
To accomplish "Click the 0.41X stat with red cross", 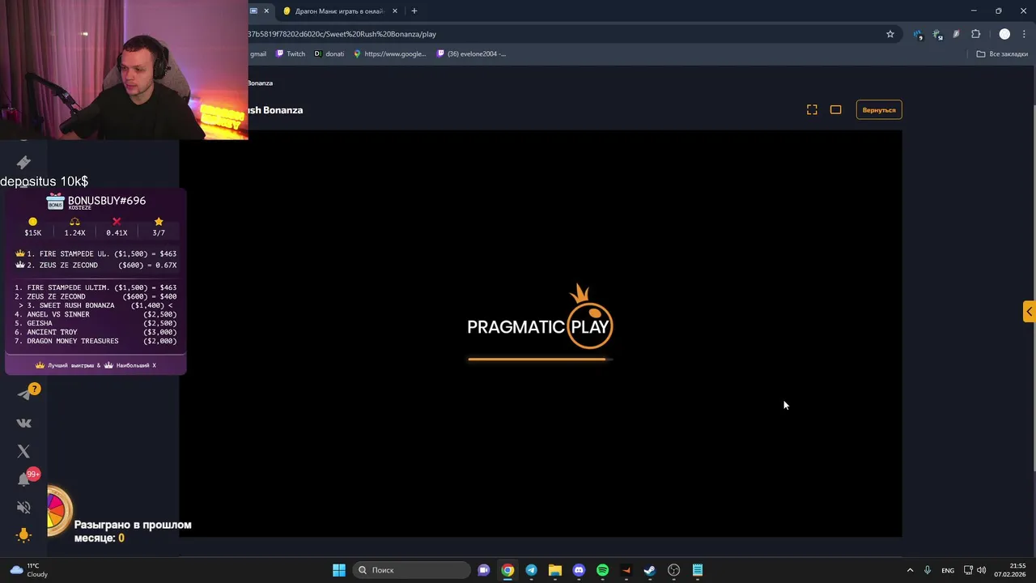I will coord(117,228).
